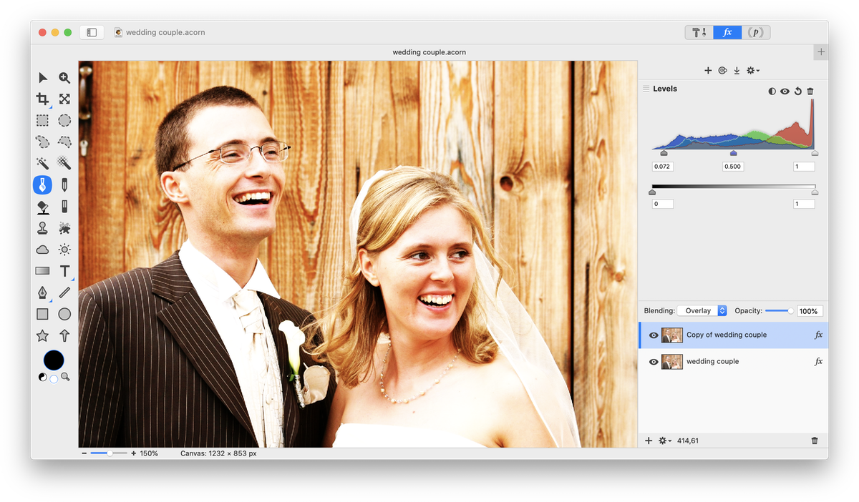
Task: Click the black point levels slider handle
Action: click(664, 153)
